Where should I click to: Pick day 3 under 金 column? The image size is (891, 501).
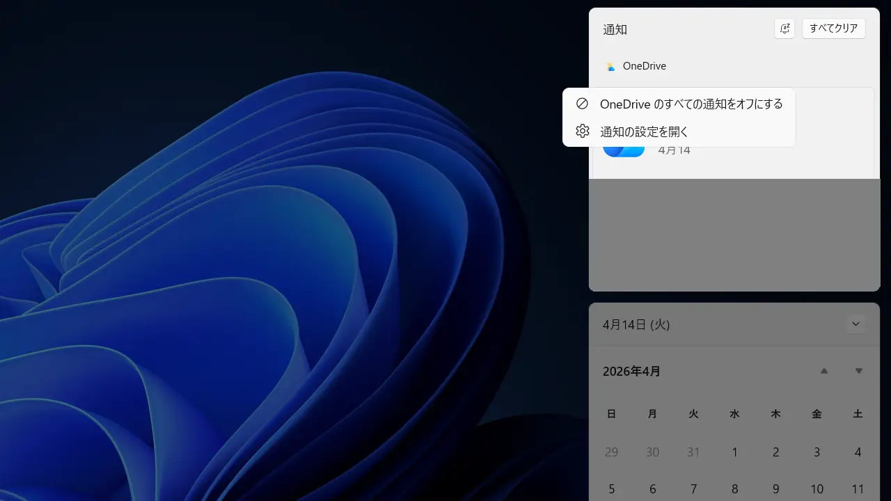tap(817, 452)
